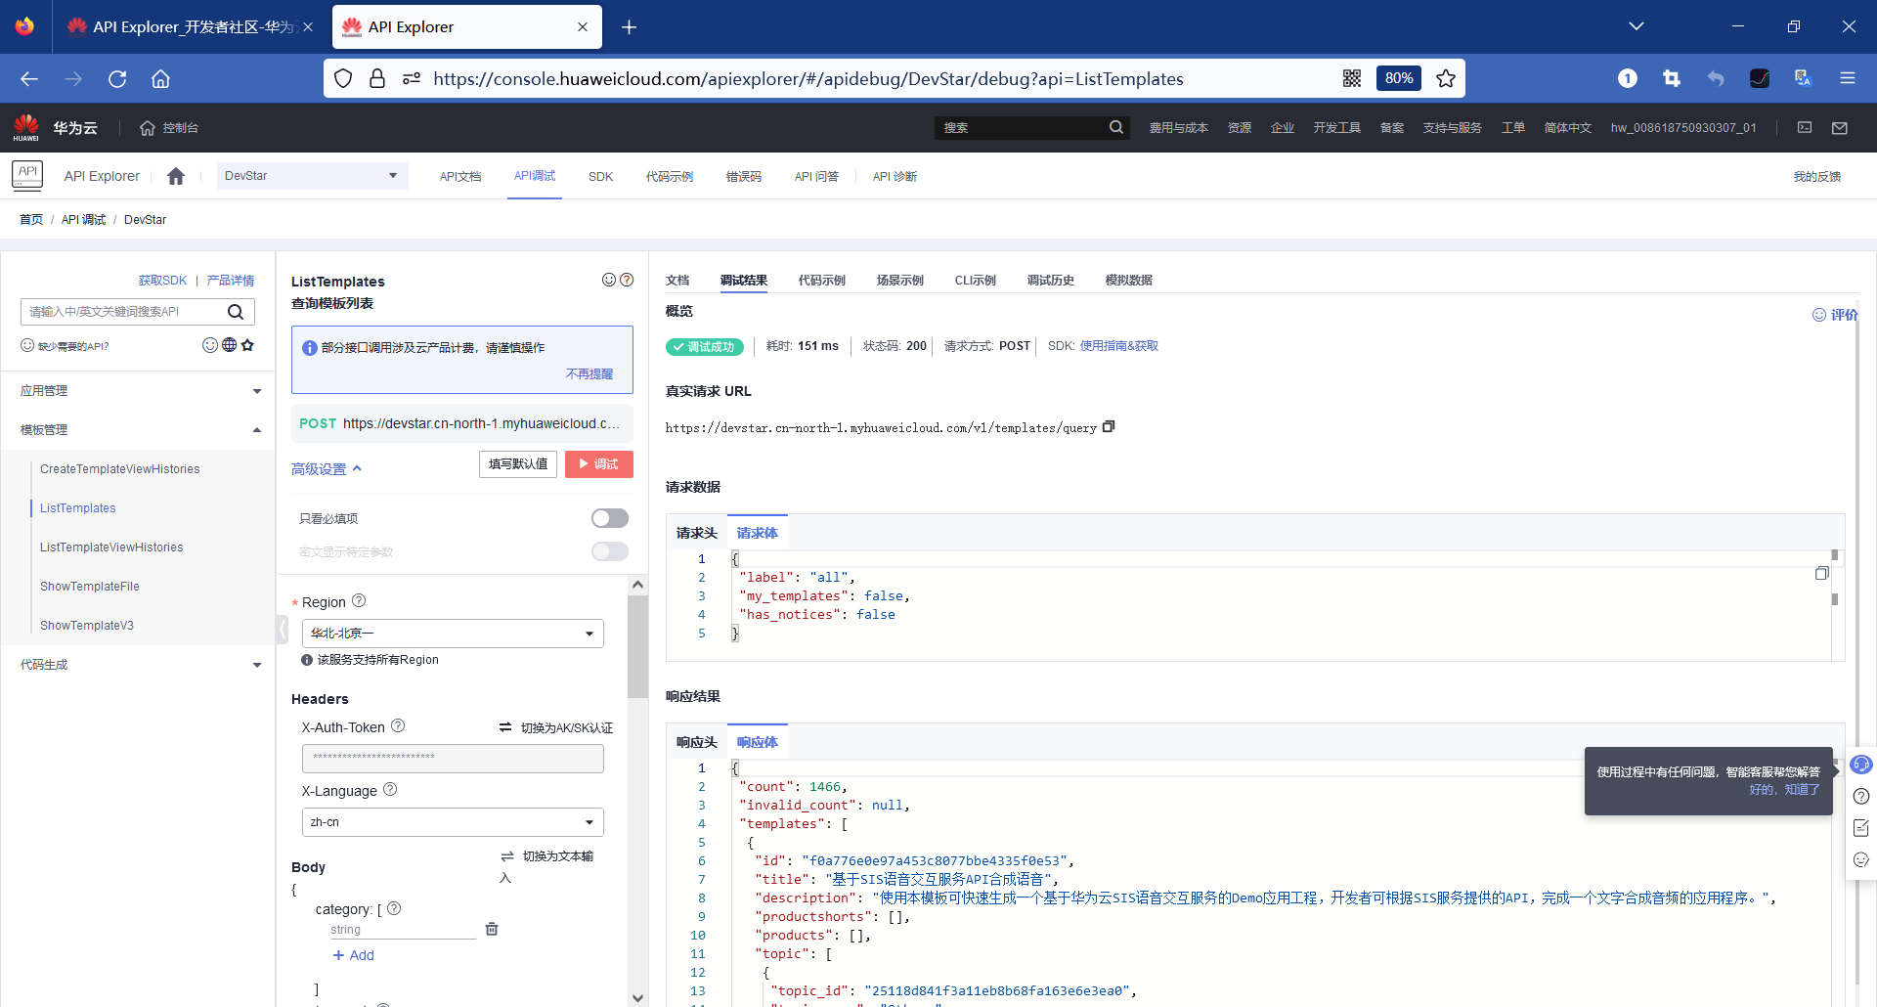Switch to the 错误码 tab
Image resolution: width=1877 pixels, height=1007 pixels.
[744, 177]
